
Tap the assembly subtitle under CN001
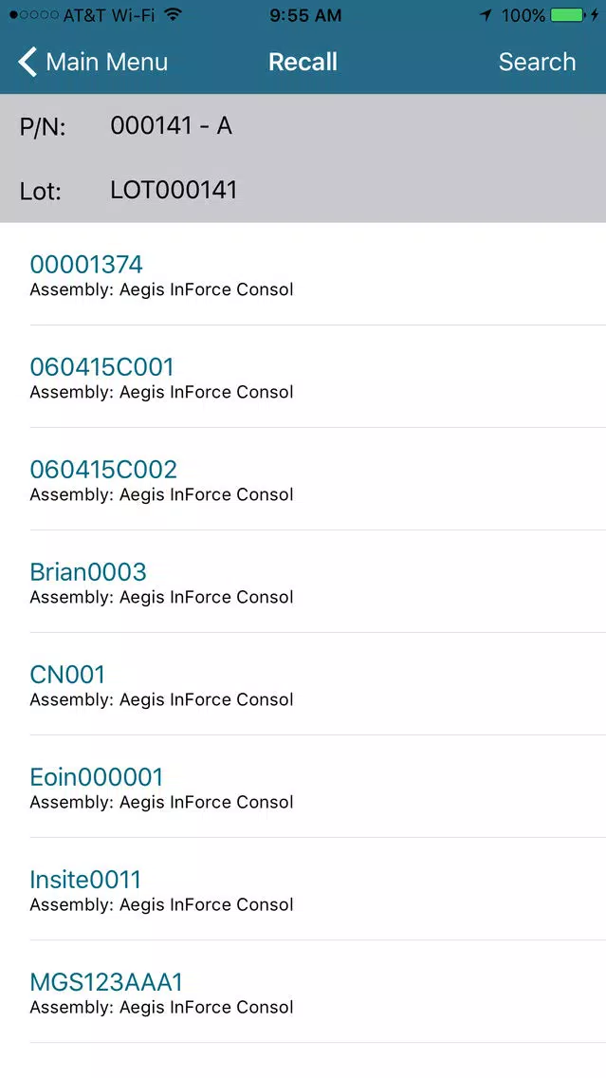coord(161,700)
